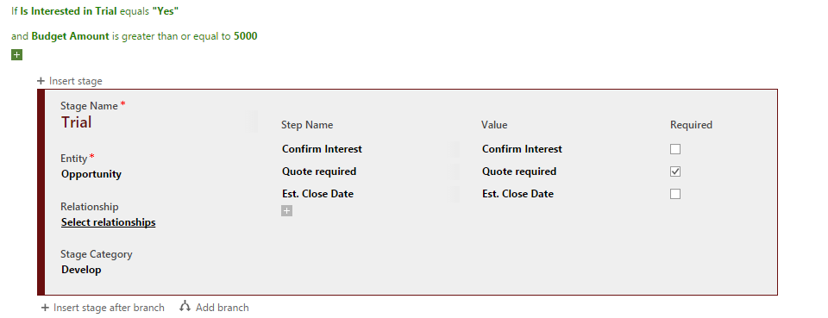Enable Required checkbox for Est. Close Date
This screenshot has width=828, height=318.
click(674, 194)
